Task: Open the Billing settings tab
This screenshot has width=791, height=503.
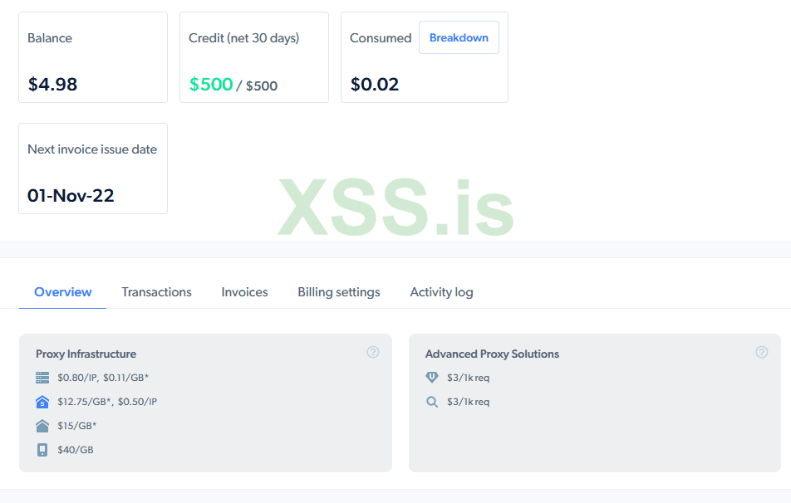Action: 339,292
